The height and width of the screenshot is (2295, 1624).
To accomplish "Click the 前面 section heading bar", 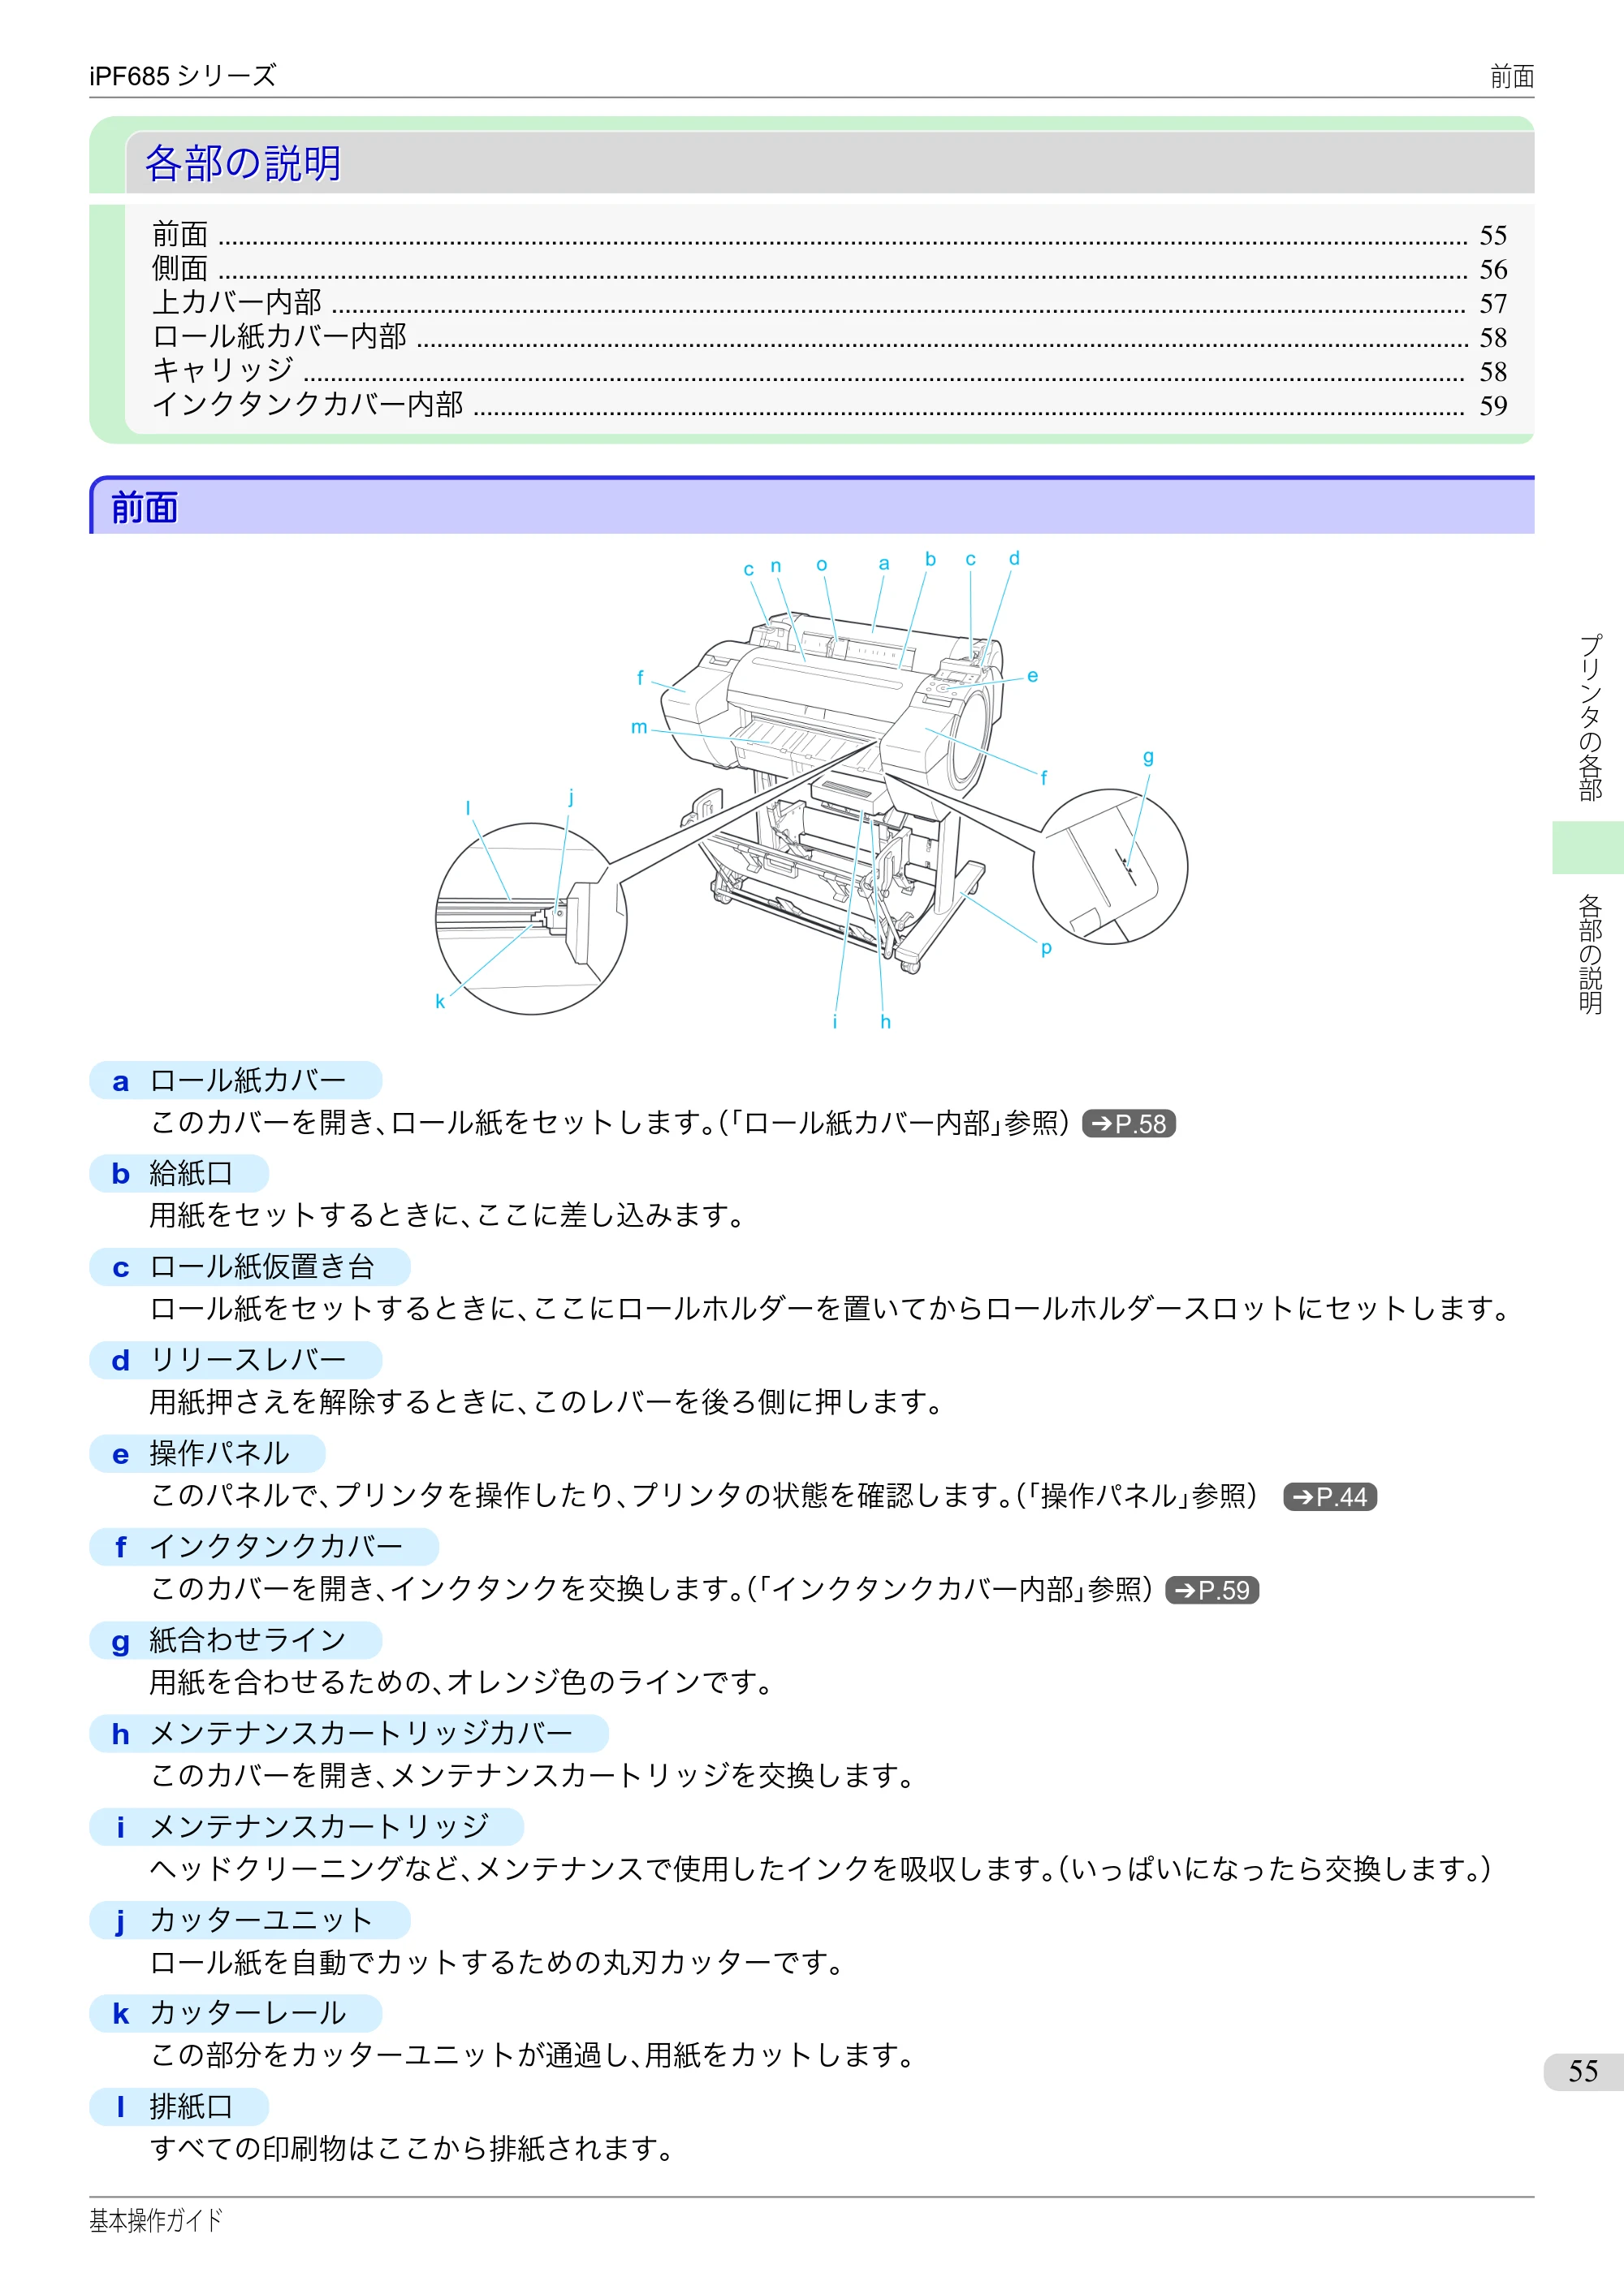I will (x=811, y=506).
